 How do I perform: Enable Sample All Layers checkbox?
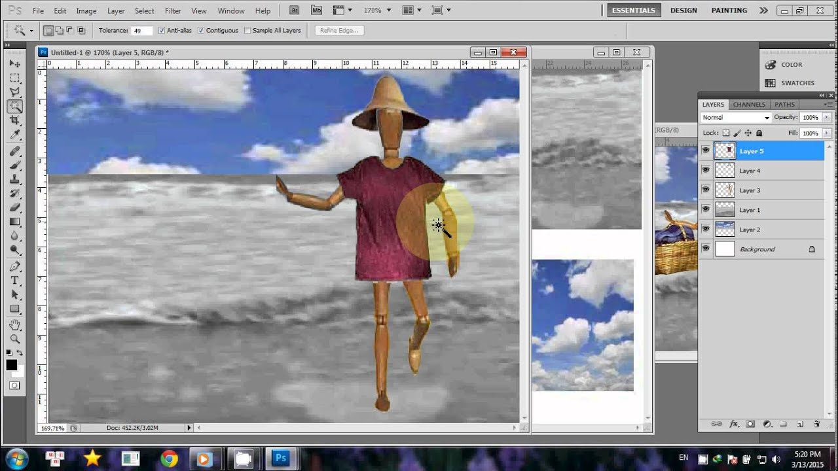pyautogui.click(x=247, y=31)
